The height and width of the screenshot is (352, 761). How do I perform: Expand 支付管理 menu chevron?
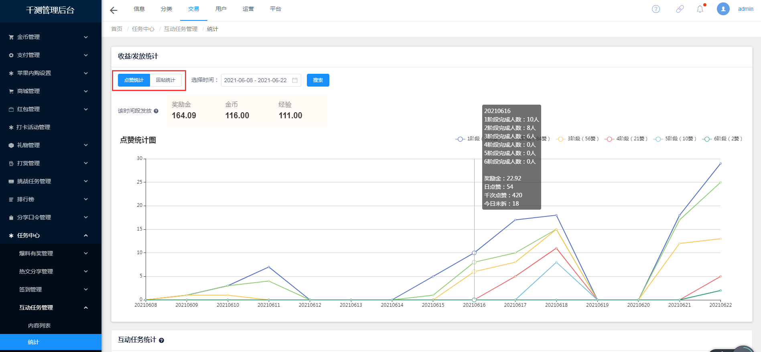pyautogui.click(x=86, y=55)
